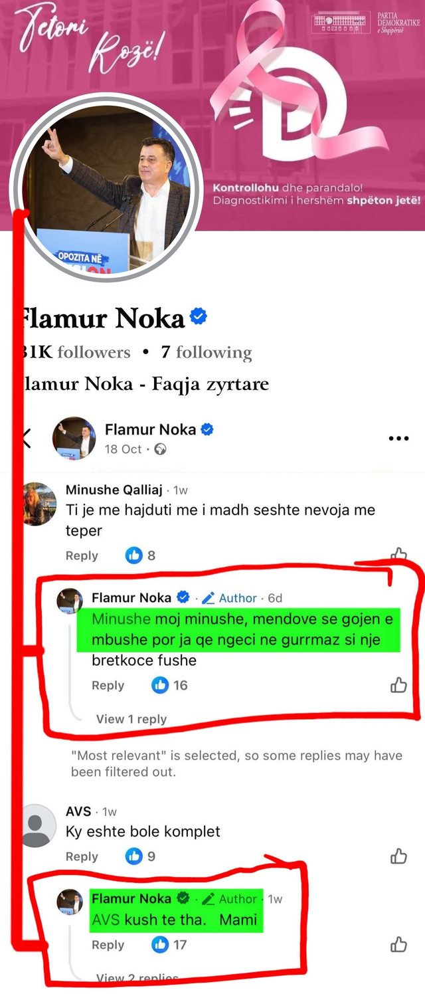View the 16 reactions on Noka's reply
Viewport: 425px width, 1000px height.
click(170, 685)
